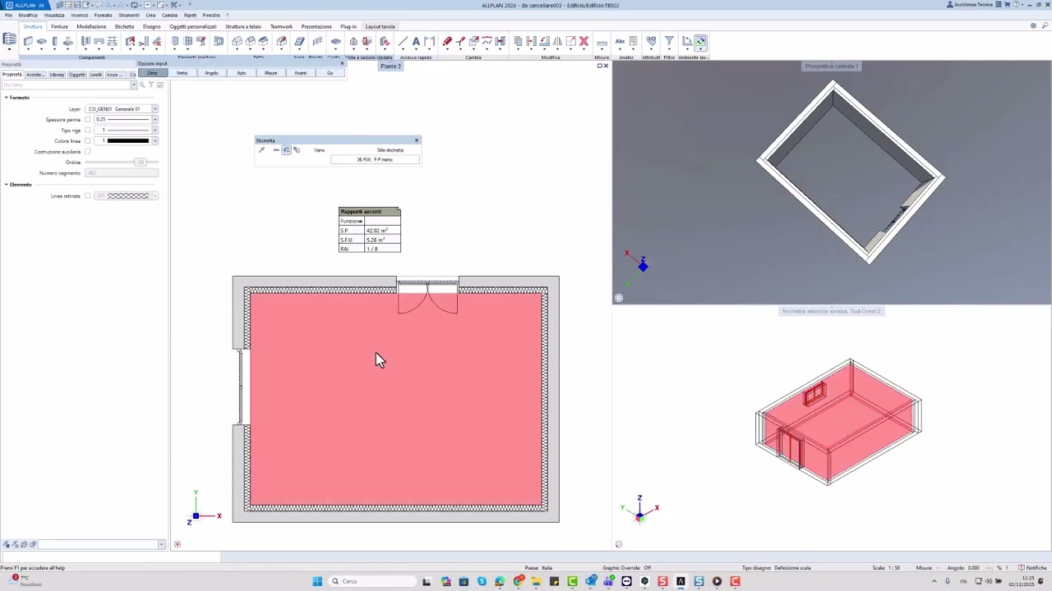Collapse the Elemento section
1052x591 pixels.
point(6,185)
